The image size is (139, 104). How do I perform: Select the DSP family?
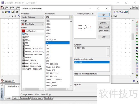[33, 37]
